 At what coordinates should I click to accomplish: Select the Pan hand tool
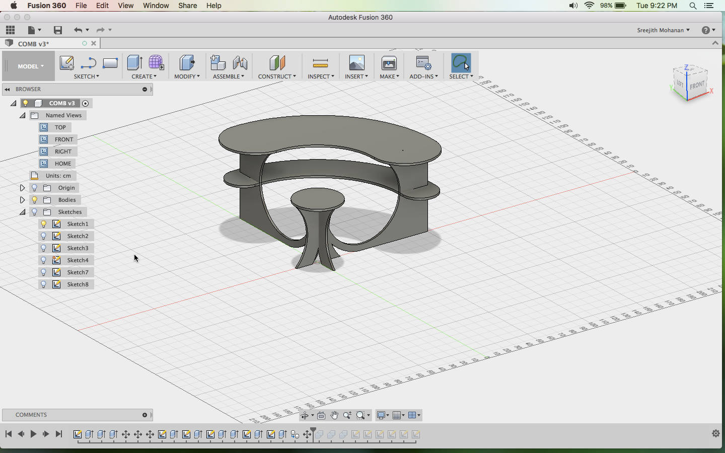(x=334, y=415)
